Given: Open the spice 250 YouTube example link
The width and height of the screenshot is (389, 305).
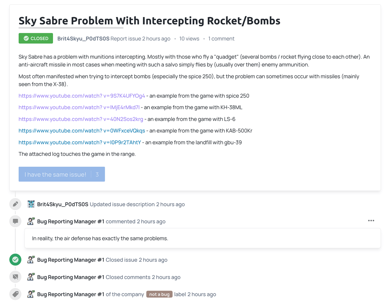Looking at the screenshot, I should (x=81, y=96).
